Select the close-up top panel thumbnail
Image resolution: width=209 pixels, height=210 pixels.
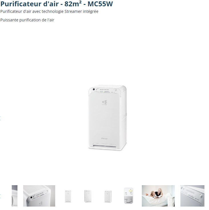pos(39,196)
